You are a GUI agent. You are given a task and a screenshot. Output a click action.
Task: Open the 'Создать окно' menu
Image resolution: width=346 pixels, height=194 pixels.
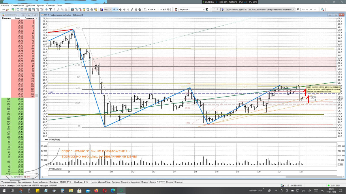[x=18, y=5]
